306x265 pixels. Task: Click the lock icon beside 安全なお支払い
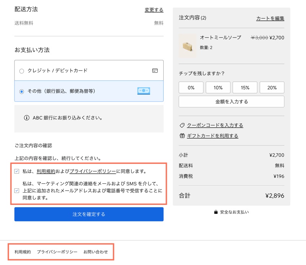(x=215, y=213)
